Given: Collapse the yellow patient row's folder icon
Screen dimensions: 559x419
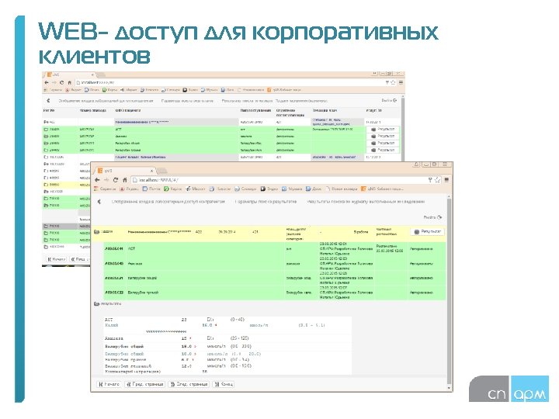Looking at the screenshot, I should coord(96,232).
